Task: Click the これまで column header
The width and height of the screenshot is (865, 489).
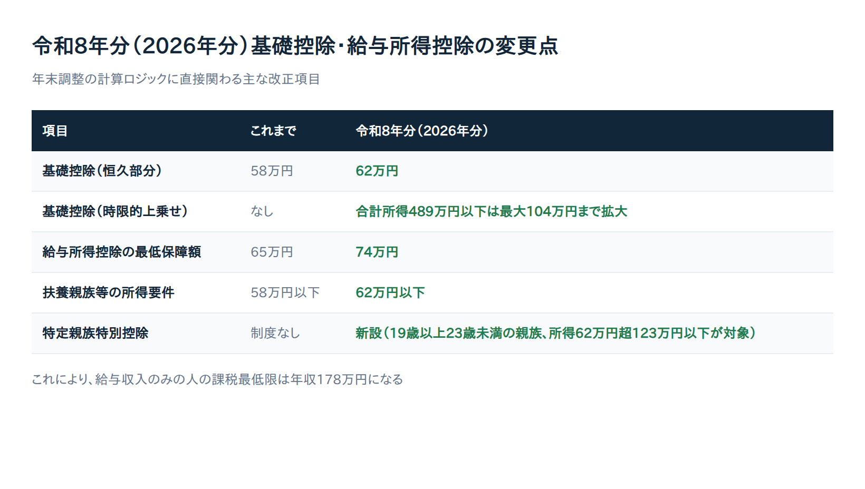Action: [273, 131]
